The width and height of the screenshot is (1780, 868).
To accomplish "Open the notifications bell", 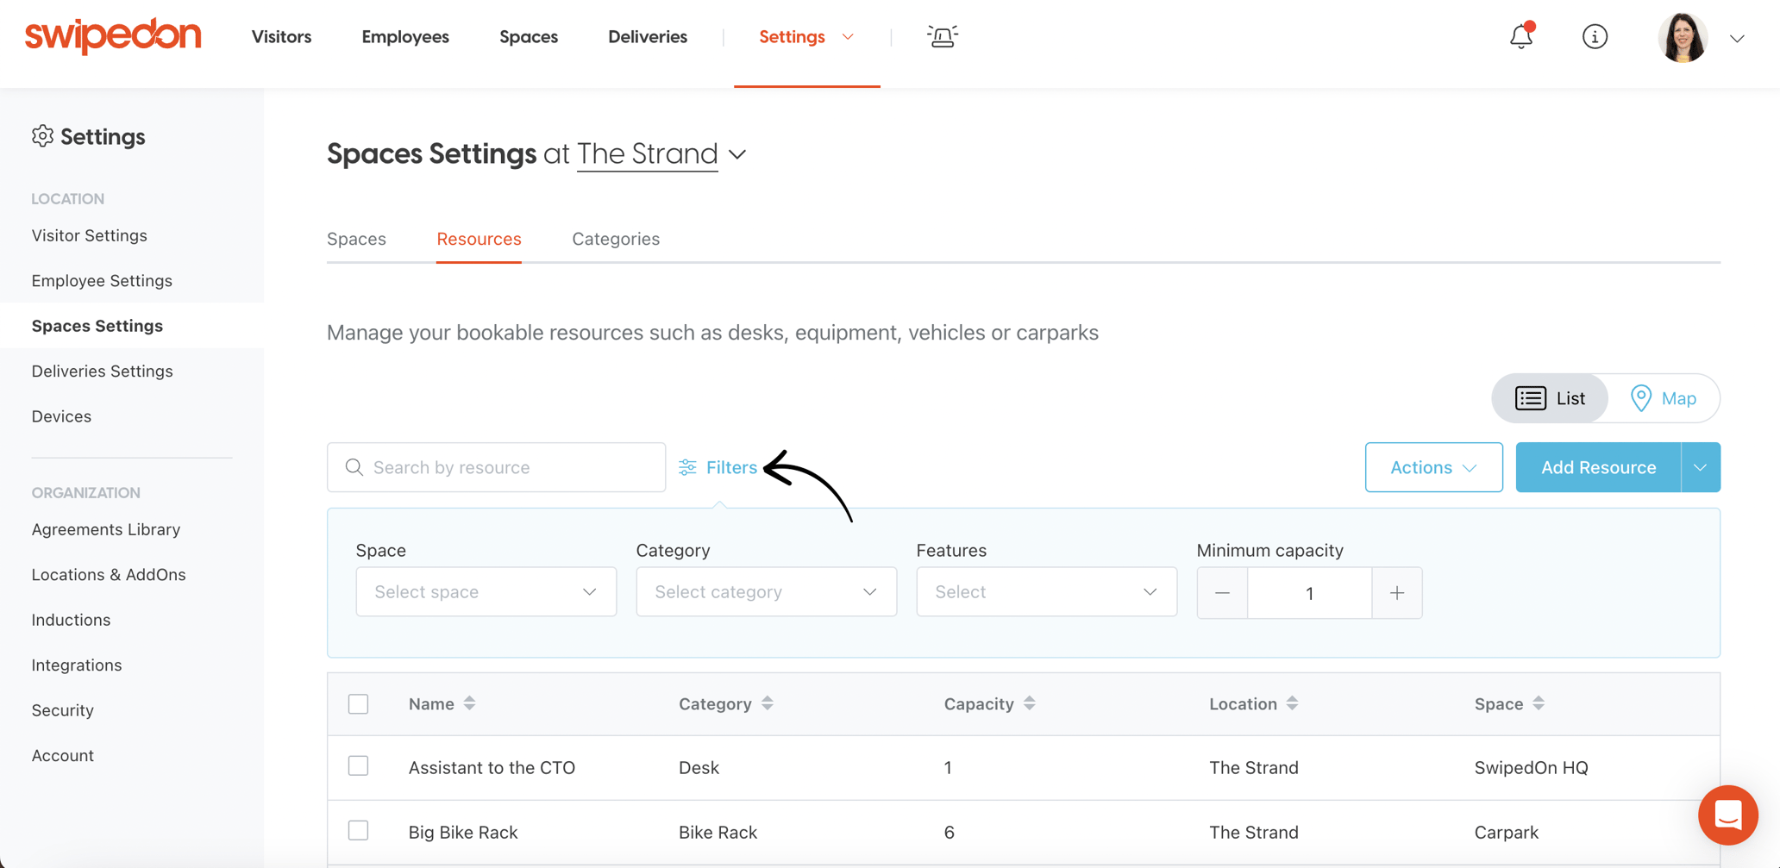I will tap(1520, 37).
